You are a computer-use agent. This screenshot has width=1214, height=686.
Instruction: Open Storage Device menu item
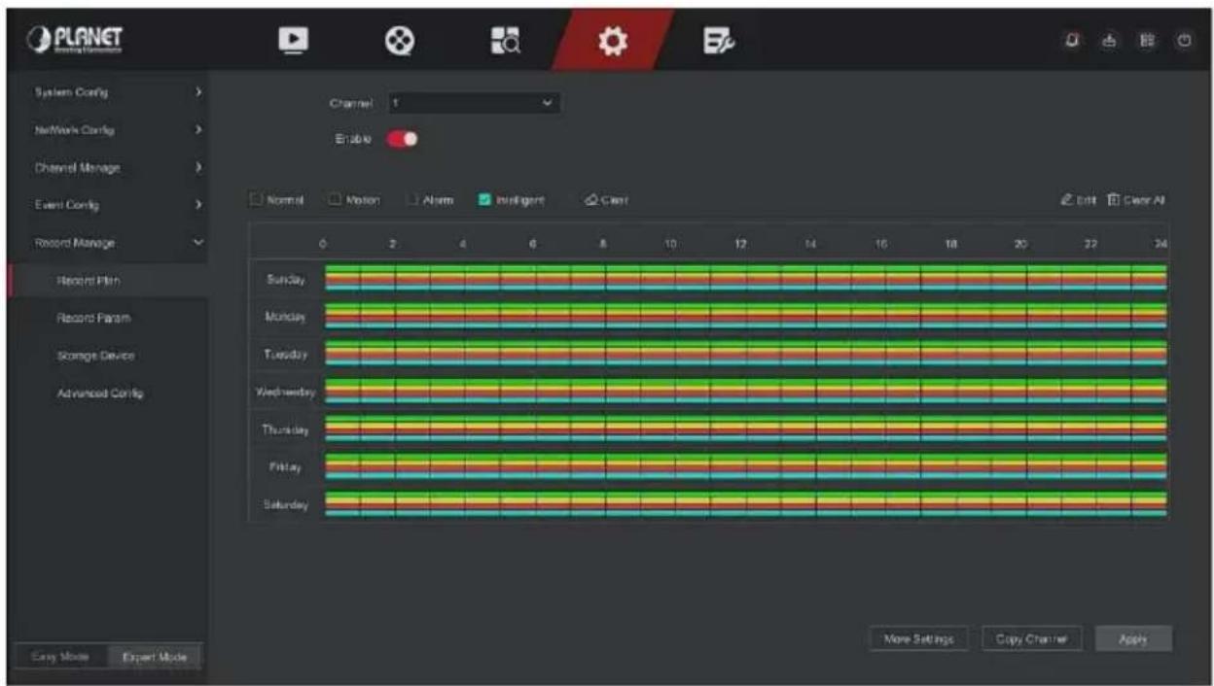(107, 356)
